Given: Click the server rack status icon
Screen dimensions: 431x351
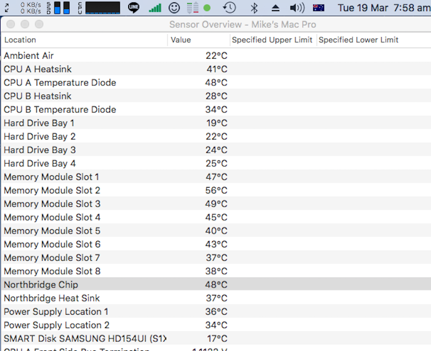Looking at the screenshot, I should click(193, 8).
